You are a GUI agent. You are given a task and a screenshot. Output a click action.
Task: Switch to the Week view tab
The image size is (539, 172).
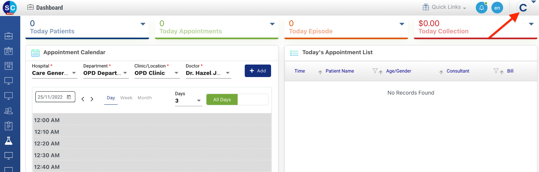pyautogui.click(x=126, y=98)
